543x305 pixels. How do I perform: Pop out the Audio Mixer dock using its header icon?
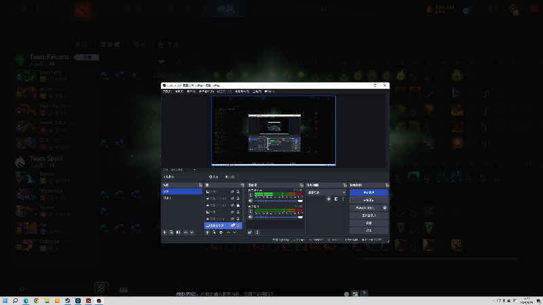tap(301, 185)
